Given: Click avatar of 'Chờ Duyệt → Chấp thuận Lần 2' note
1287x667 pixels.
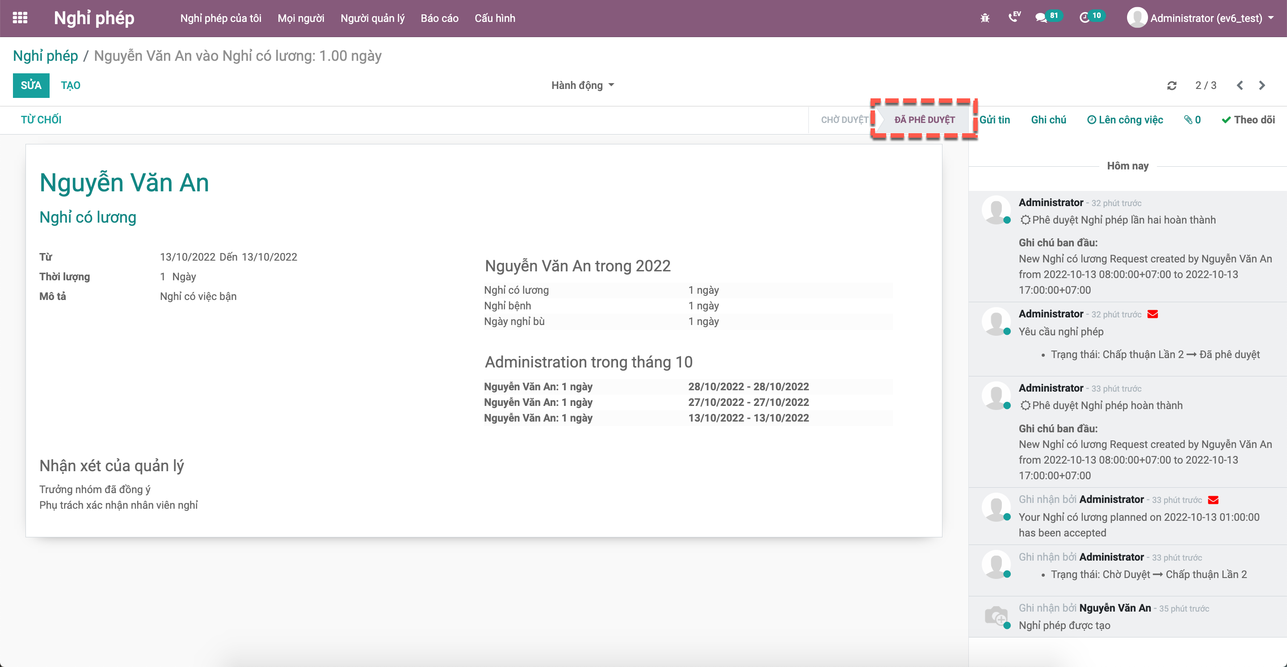Looking at the screenshot, I should coord(996,565).
